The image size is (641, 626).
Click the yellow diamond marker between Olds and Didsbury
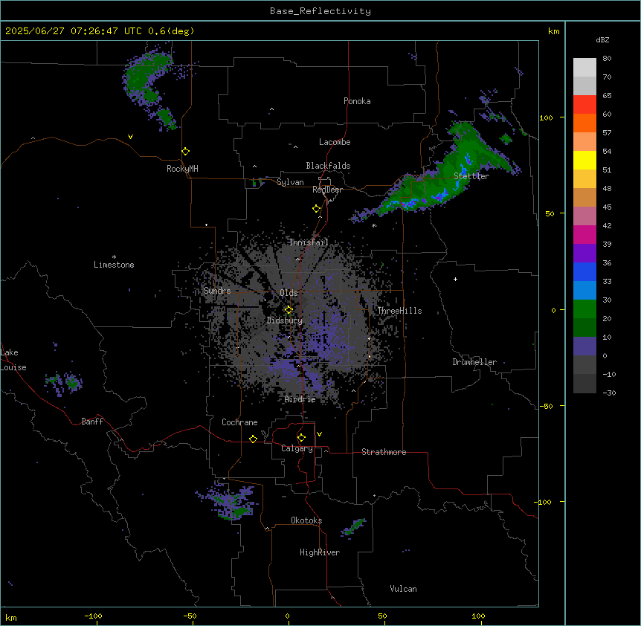(x=289, y=310)
